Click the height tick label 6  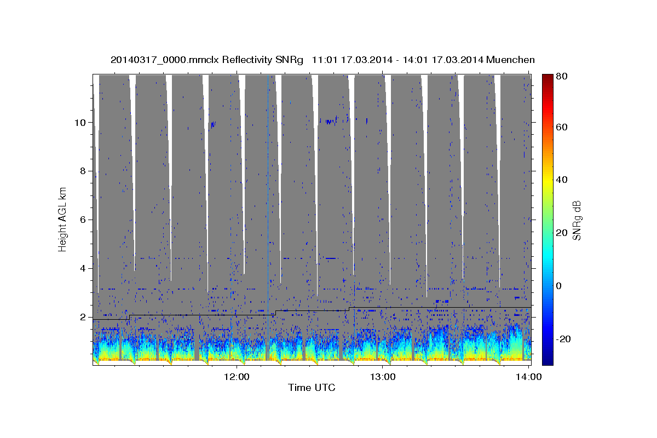(x=82, y=220)
